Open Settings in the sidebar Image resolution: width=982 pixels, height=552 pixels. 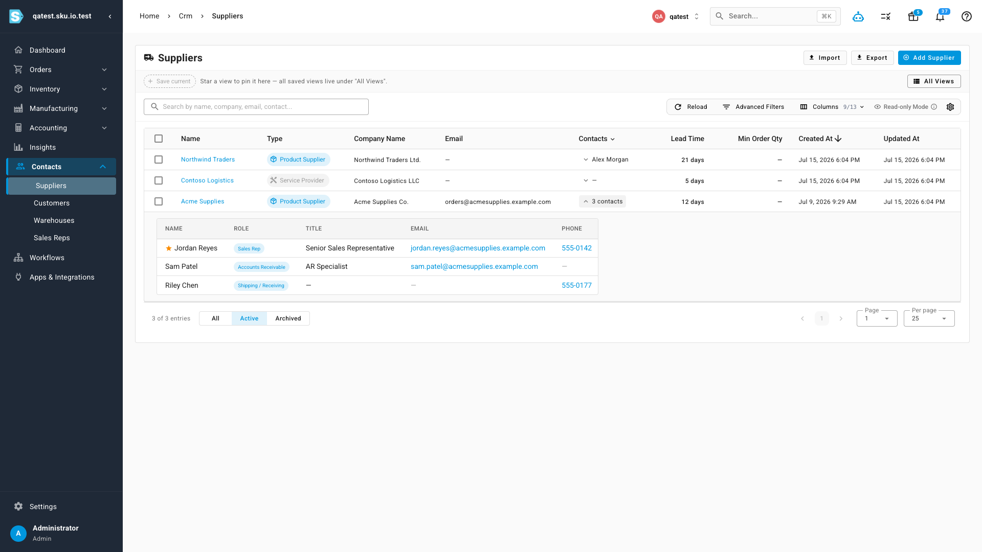(61, 507)
